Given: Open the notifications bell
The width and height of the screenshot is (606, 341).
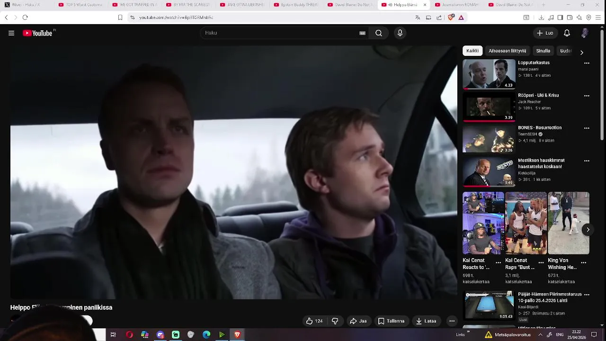Looking at the screenshot, I should click(x=567, y=33).
